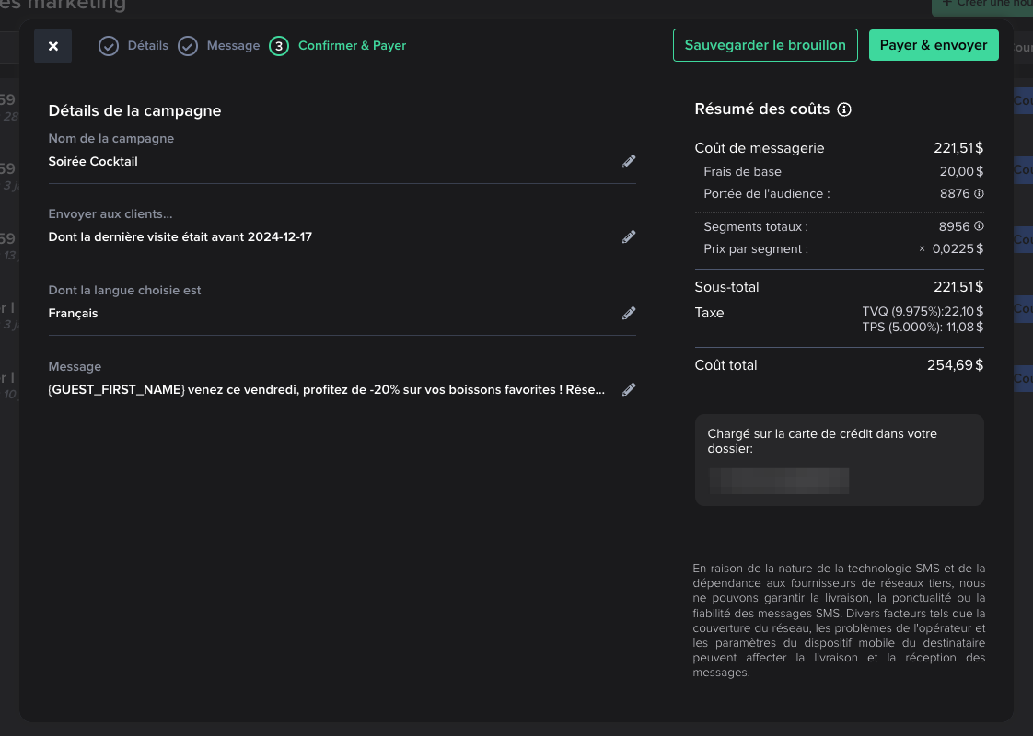Screen dimensions: 1033x736
Task: Show info for Segments totaux value
Action: point(979,226)
